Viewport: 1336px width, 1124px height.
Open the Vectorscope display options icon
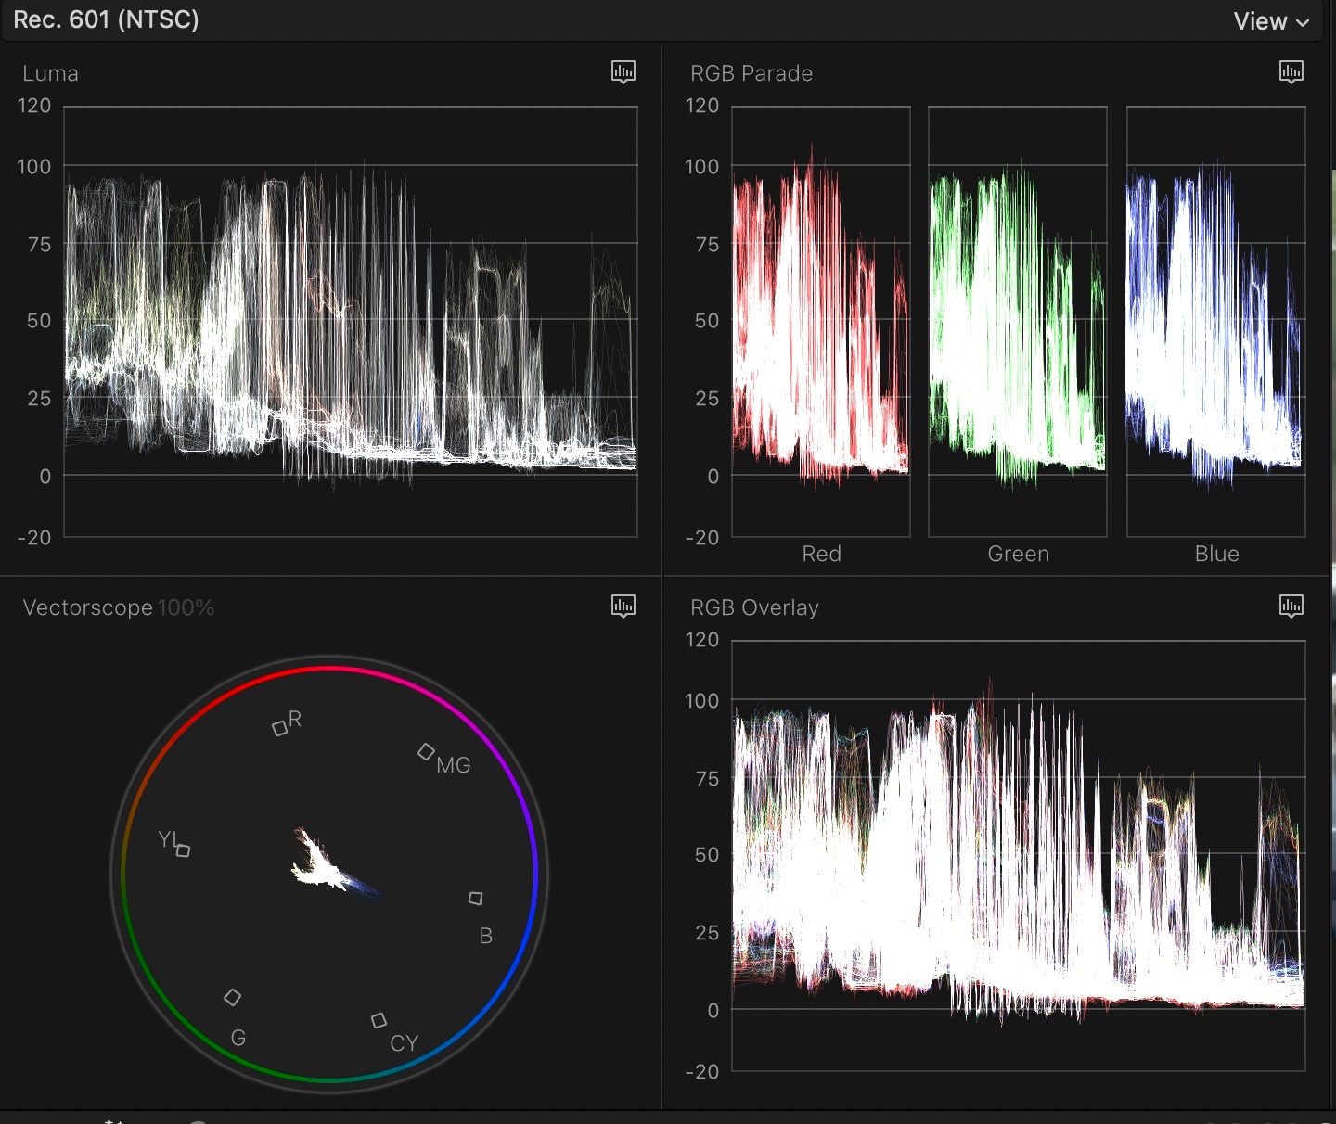[x=623, y=607]
